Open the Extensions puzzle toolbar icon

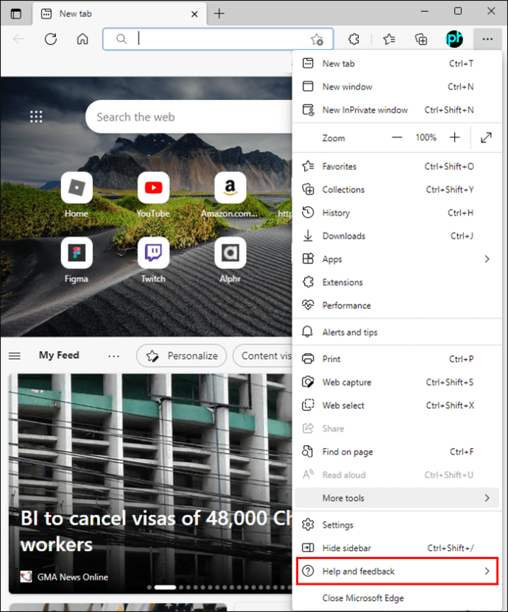[354, 39]
